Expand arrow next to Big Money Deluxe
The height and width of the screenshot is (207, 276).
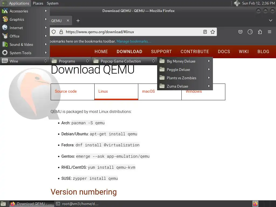point(209,61)
